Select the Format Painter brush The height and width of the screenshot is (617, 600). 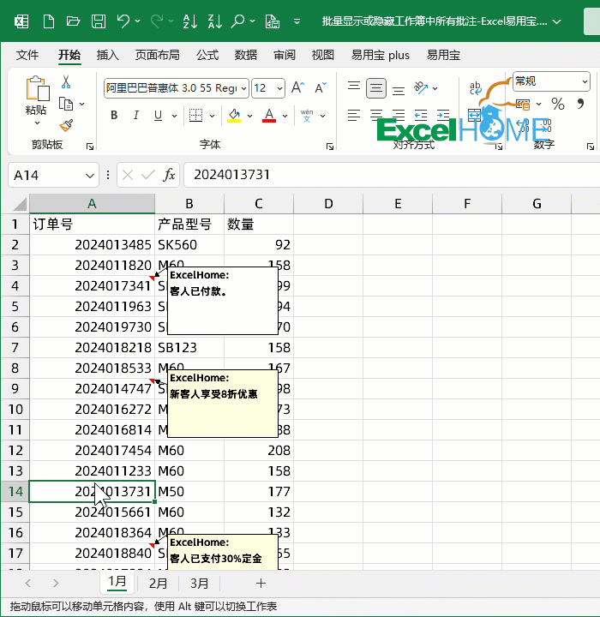[x=66, y=125]
